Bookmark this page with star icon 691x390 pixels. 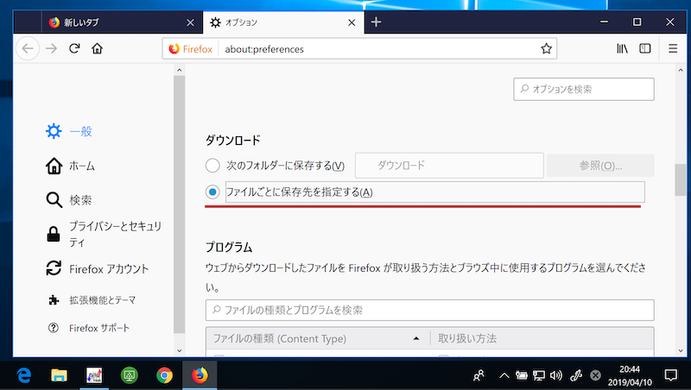coord(546,49)
